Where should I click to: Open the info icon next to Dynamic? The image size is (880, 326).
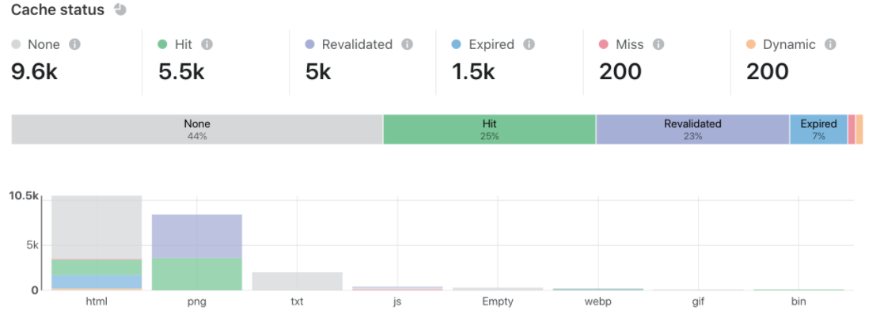point(831,44)
